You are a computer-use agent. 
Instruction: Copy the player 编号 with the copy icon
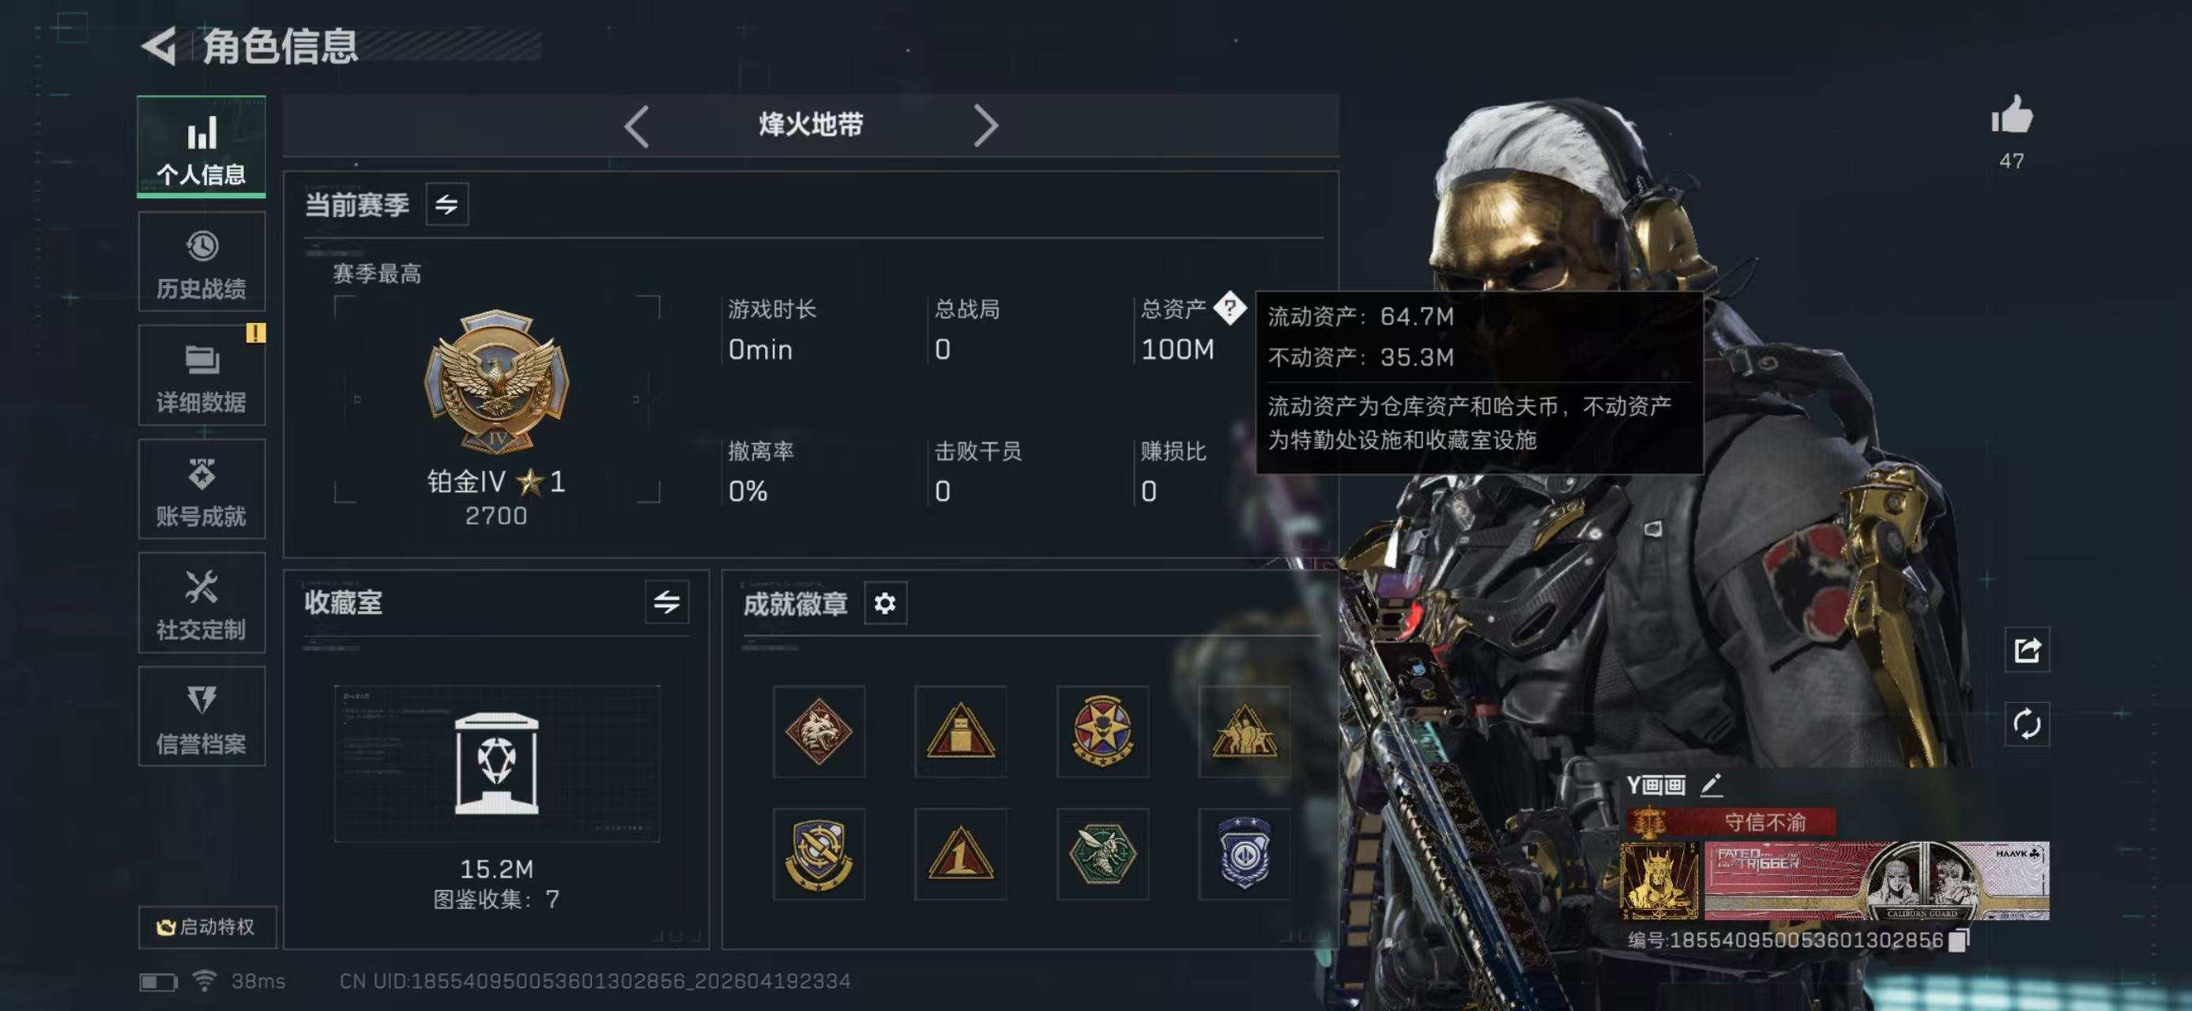(x=1958, y=940)
